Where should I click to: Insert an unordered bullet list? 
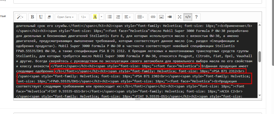click(x=109, y=17)
